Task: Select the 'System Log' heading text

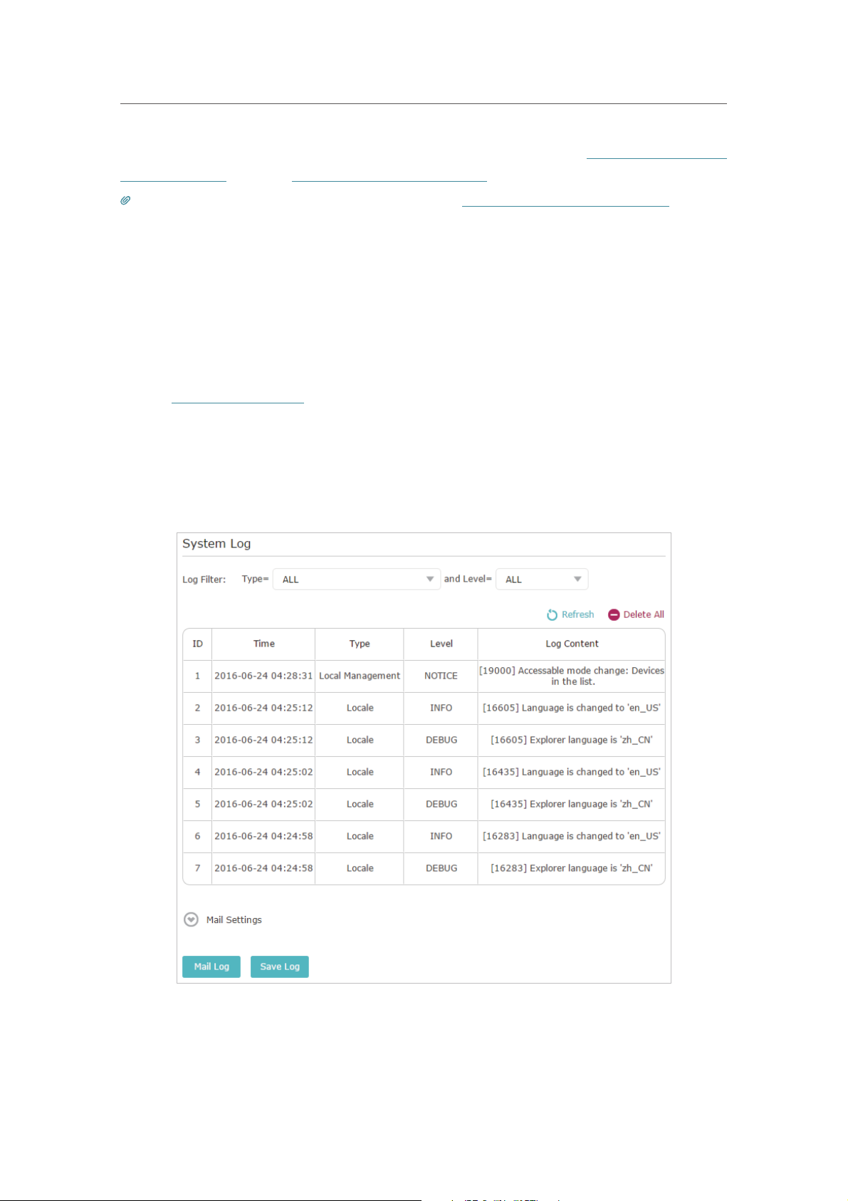Action: point(216,544)
